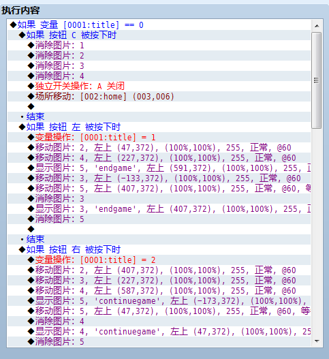Select '结束' row closing the button C branch
This screenshot has width=329, height=359.
click(x=159, y=116)
